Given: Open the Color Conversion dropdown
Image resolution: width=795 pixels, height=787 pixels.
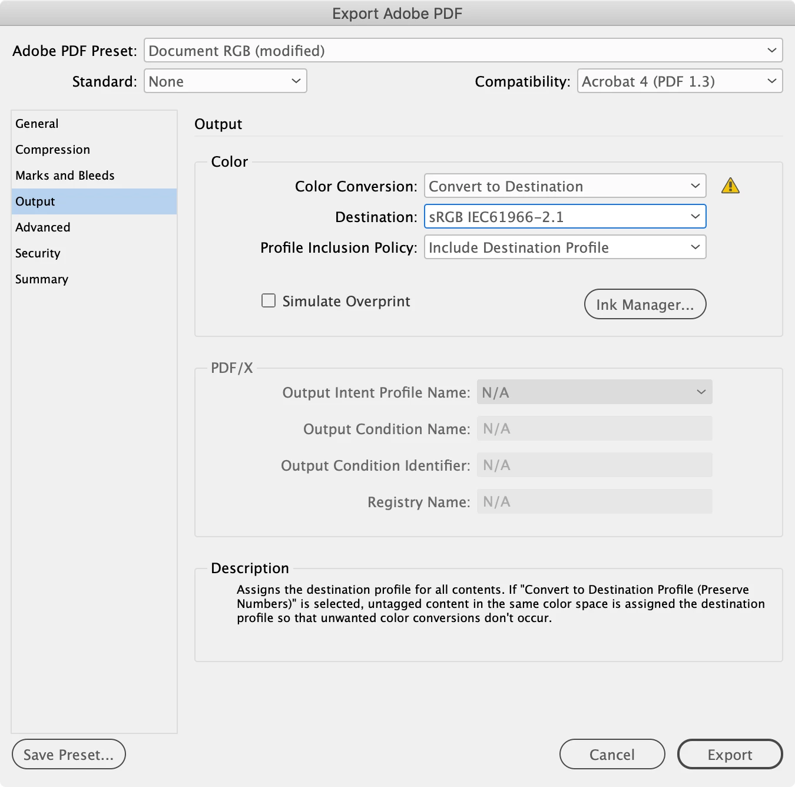Looking at the screenshot, I should tap(565, 186).
